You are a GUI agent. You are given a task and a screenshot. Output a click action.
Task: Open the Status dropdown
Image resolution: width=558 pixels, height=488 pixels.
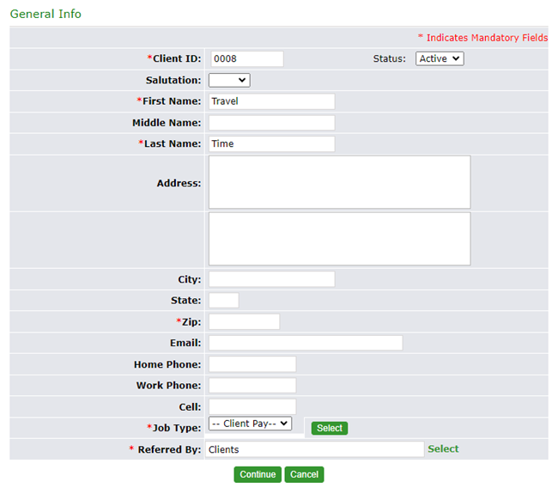coord(440,58)
